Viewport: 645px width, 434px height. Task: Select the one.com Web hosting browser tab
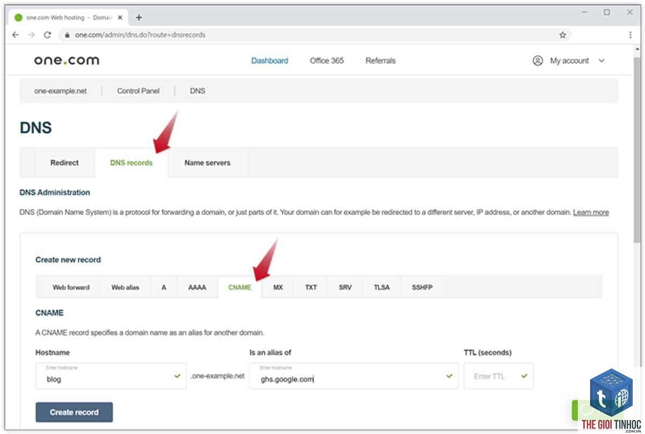coord(68,18)
